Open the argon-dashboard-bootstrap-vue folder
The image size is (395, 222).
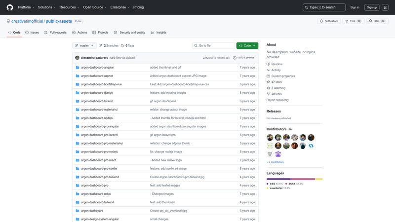click(x=101, y=84)
